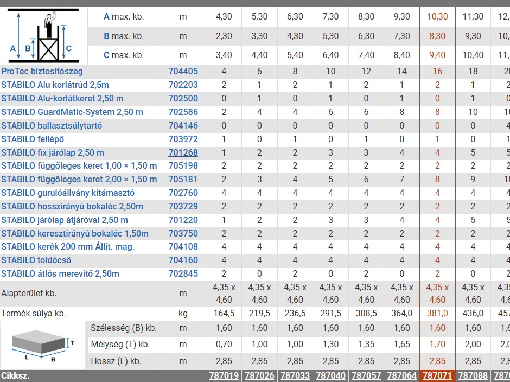
Task: Select the 'B max. kb.' row label
Action: 124,36
